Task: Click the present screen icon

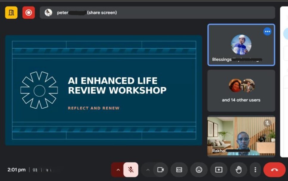Action: point(219,170)
